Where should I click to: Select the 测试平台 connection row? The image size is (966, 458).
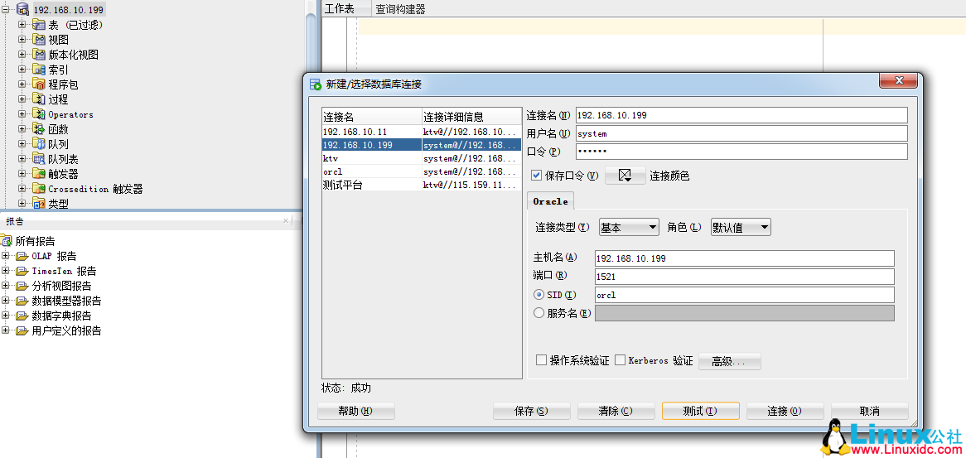click(422, 185)
